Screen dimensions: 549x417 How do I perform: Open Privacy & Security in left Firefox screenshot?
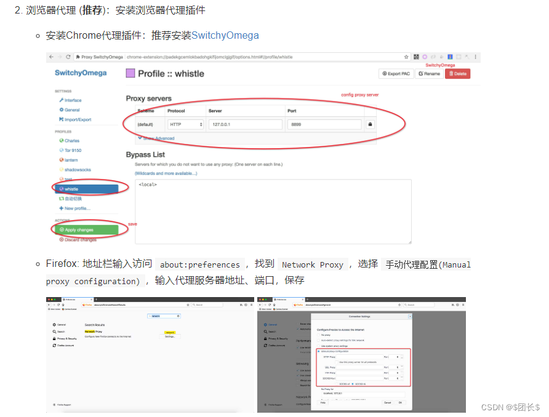[x=65, y=339]
